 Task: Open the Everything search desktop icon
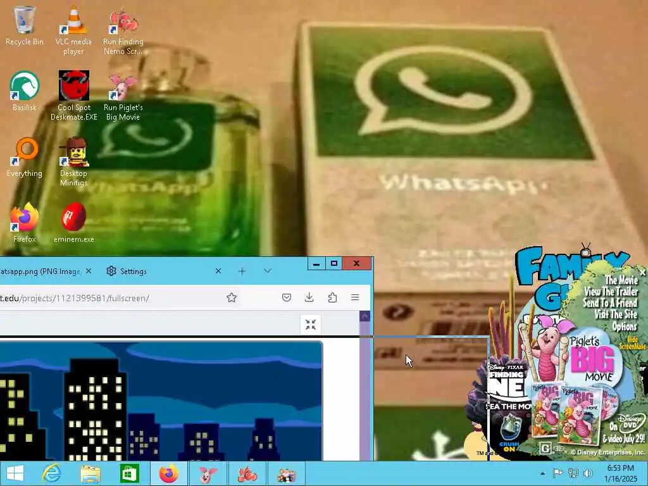(x=25, y=157)
